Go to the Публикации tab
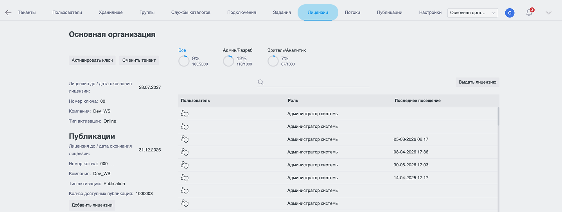 (x=390, y=12)
